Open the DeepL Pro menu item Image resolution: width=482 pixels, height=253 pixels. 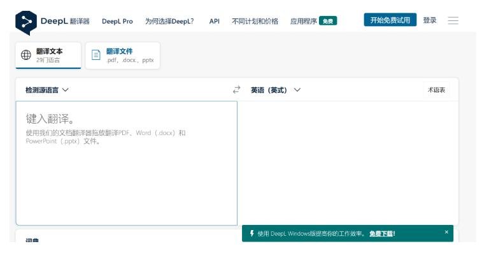[117, 21]
